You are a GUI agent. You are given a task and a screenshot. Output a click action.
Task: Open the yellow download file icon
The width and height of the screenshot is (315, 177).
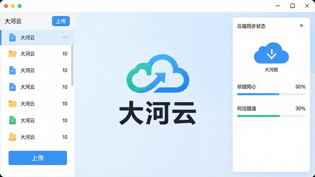point(12,137)
